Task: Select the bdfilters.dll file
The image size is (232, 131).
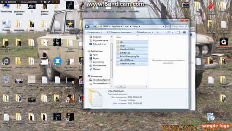Action: pyautogui.click(x=132, y=53)
